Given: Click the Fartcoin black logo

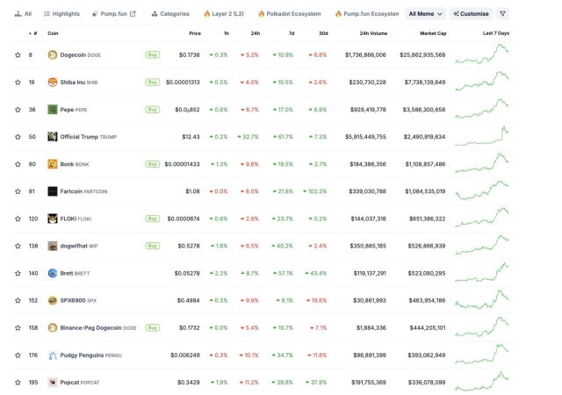Looking at the screenshot, I should tap(53, 191).
